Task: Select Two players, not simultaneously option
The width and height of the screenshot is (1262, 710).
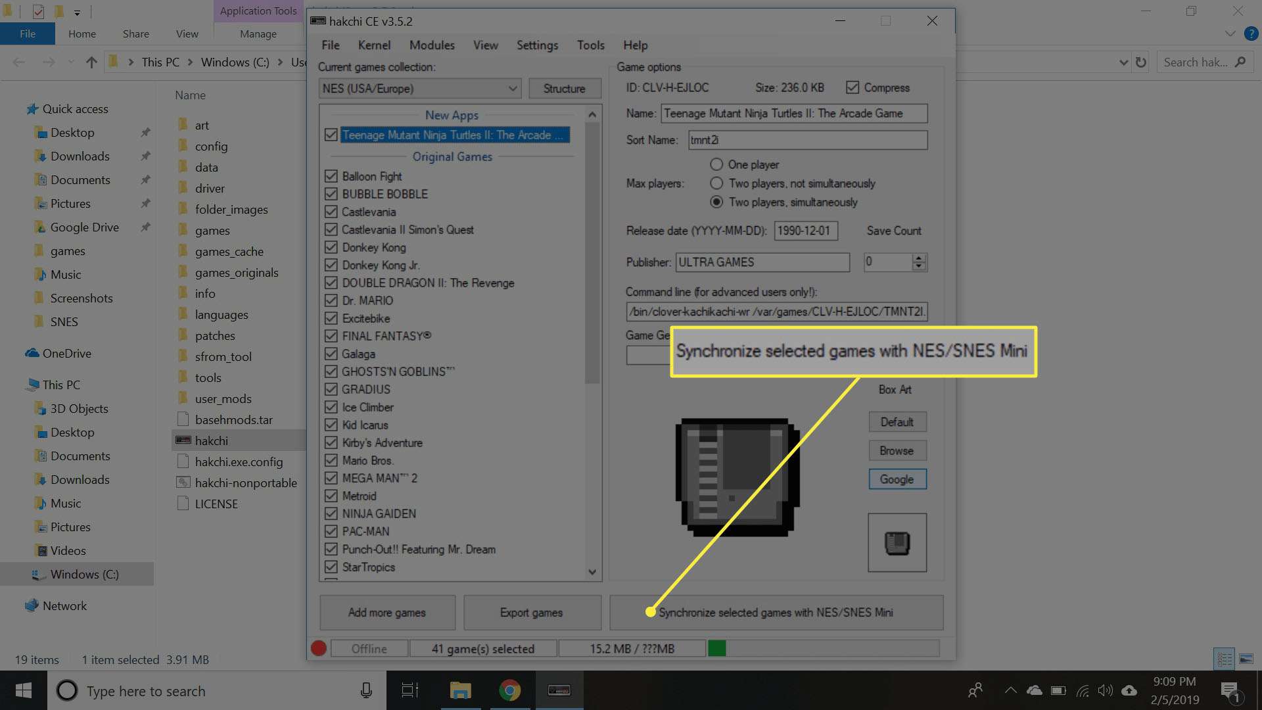Action: (x=716, y=183)
